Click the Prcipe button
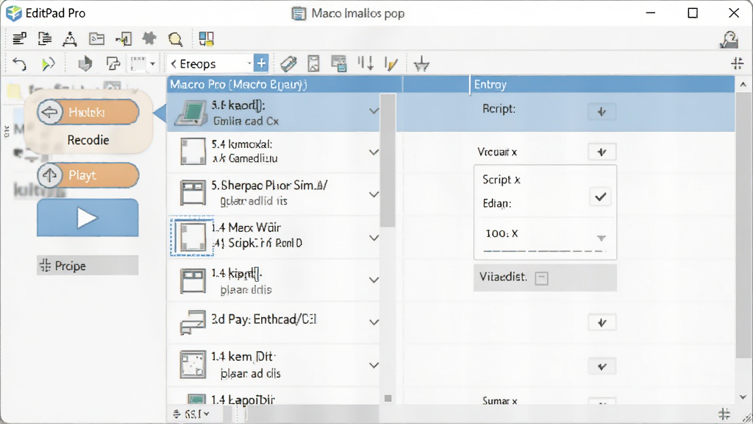The width and height of the screenshot is (753, 424). pos(88,265)
